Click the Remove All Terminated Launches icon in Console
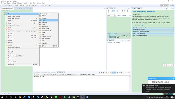The width and height of the screenshot is (175, 99). point(104,73)
